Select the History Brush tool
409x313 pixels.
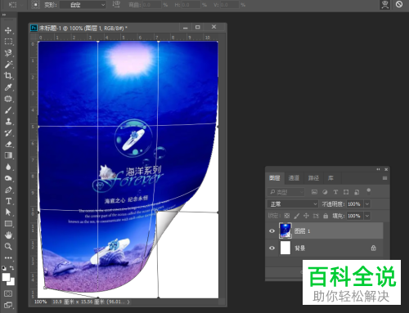pos(8,133)
